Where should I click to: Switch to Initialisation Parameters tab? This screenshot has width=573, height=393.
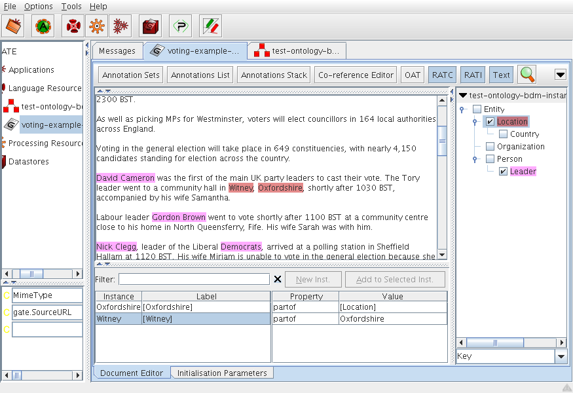(222, 373)
